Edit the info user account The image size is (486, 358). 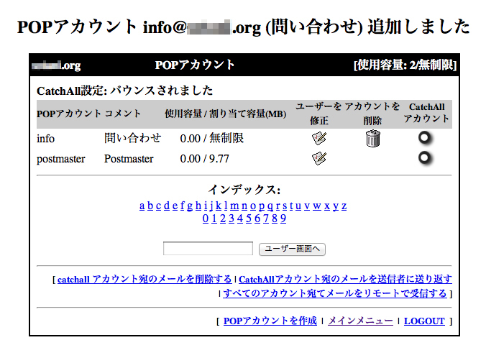pyautogui.click(x=319, y=138)
